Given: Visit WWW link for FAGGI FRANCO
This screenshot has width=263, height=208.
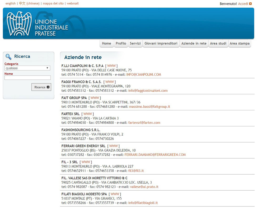Looking at the screenshot, I should click(109, 82).
